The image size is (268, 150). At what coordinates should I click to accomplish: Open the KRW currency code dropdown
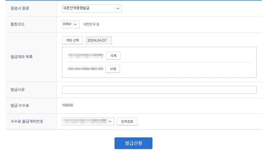(71, 24)
